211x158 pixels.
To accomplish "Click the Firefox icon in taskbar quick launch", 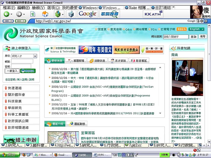I will (x=24, y=154).
